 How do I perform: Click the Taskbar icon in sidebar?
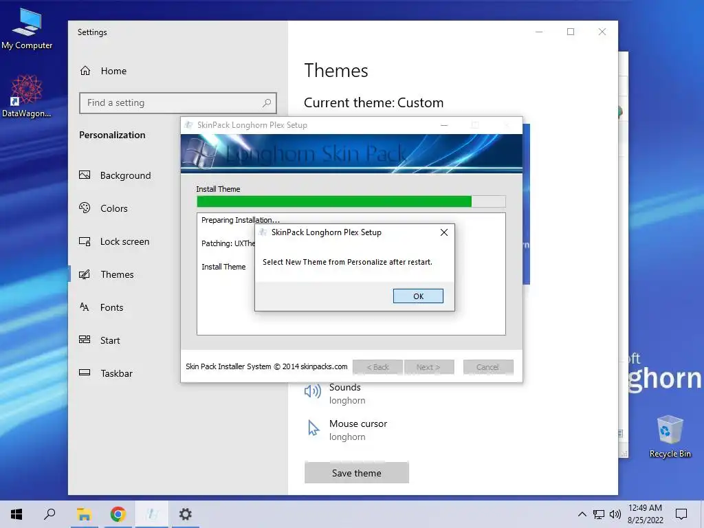tap(85, 372)
